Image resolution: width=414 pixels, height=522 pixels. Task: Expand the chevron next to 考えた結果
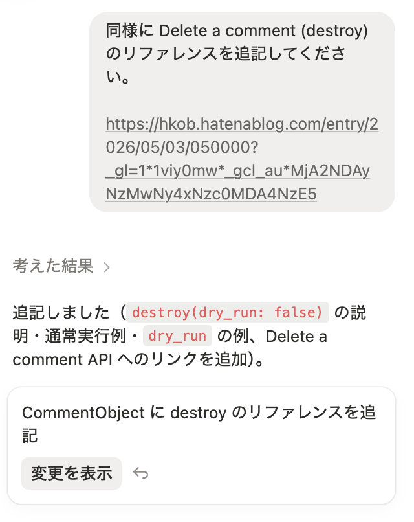(x=106, y=267)
